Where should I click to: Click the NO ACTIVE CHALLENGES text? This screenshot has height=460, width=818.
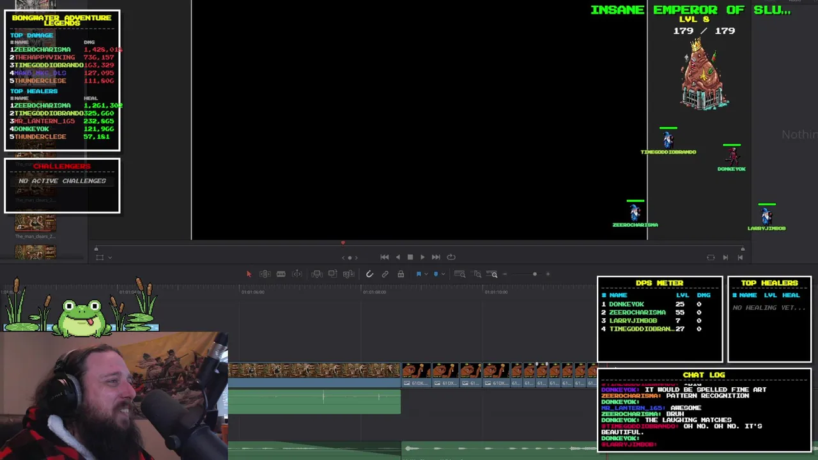tap(62, 181)
